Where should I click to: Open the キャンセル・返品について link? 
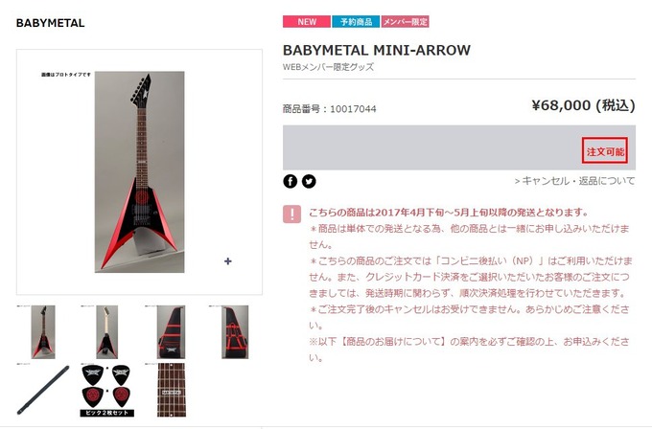(x=574, y=181)
